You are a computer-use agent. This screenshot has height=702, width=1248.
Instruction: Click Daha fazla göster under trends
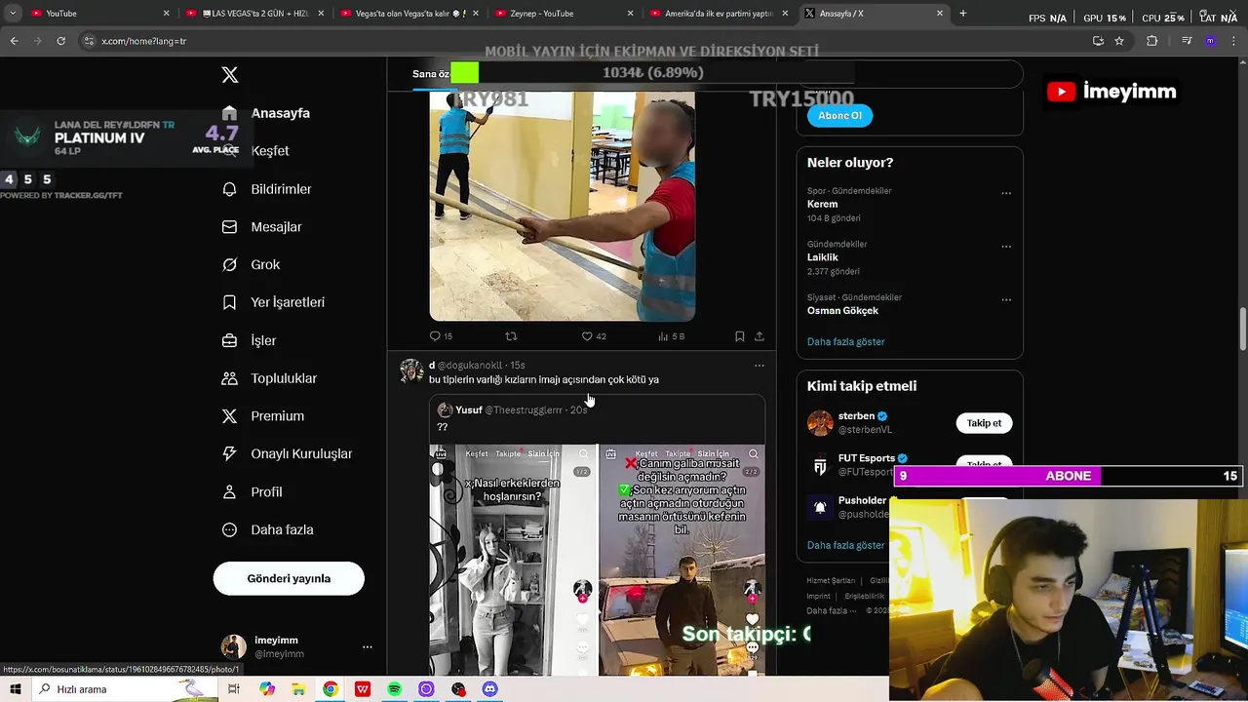[845, 342]
